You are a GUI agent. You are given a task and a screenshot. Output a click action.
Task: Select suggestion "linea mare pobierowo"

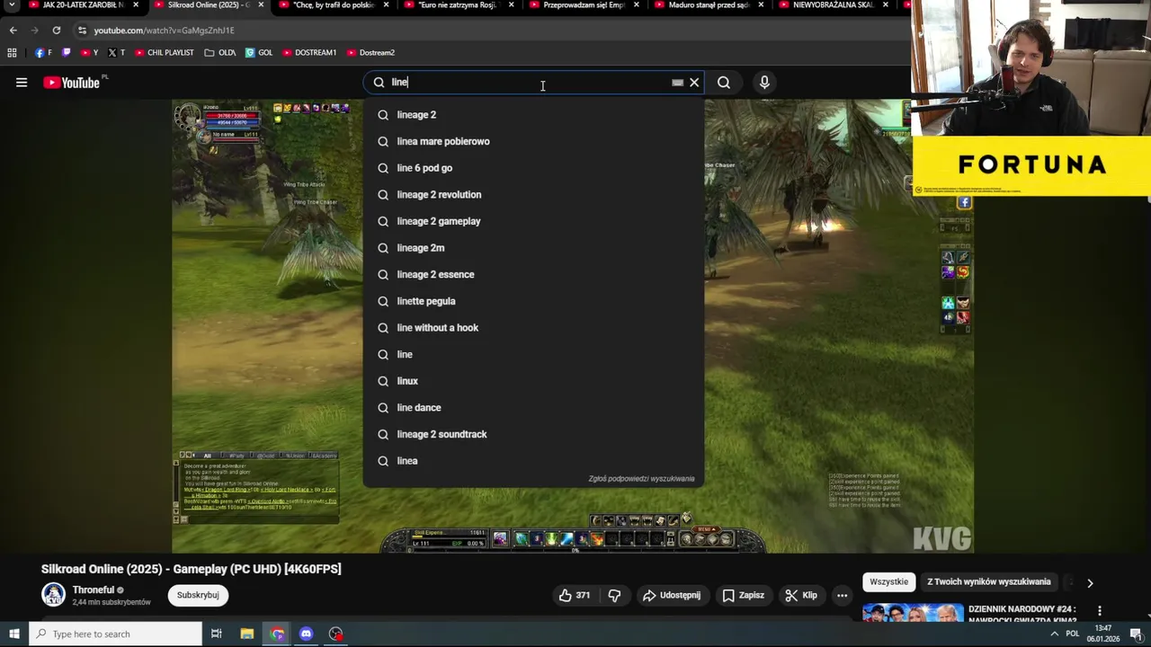point(533,141)
